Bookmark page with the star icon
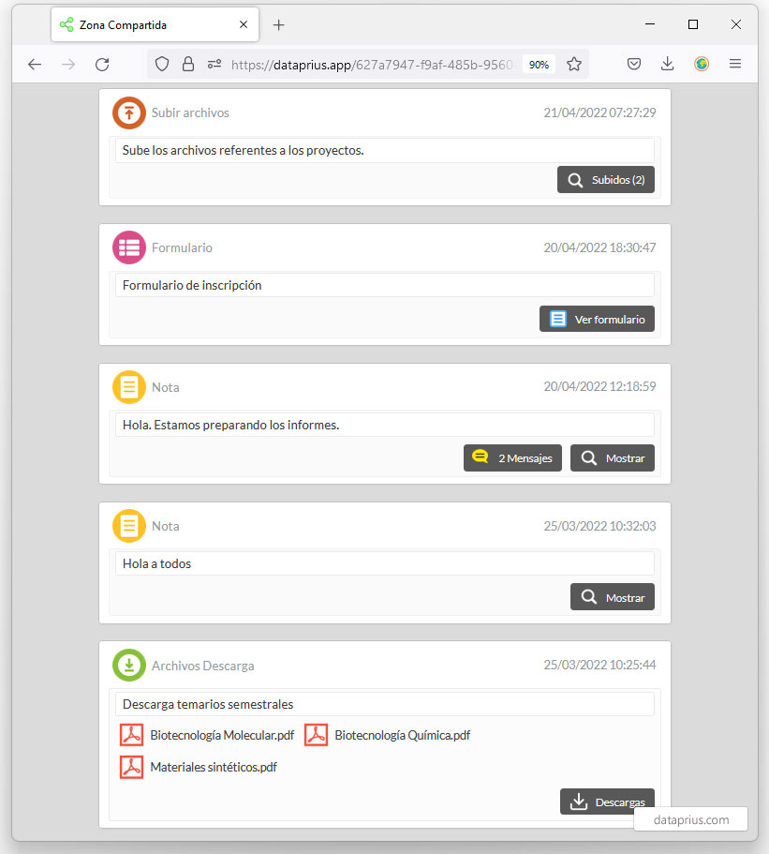The height and width of the screenshot is (854, 769). click(573, 65)
